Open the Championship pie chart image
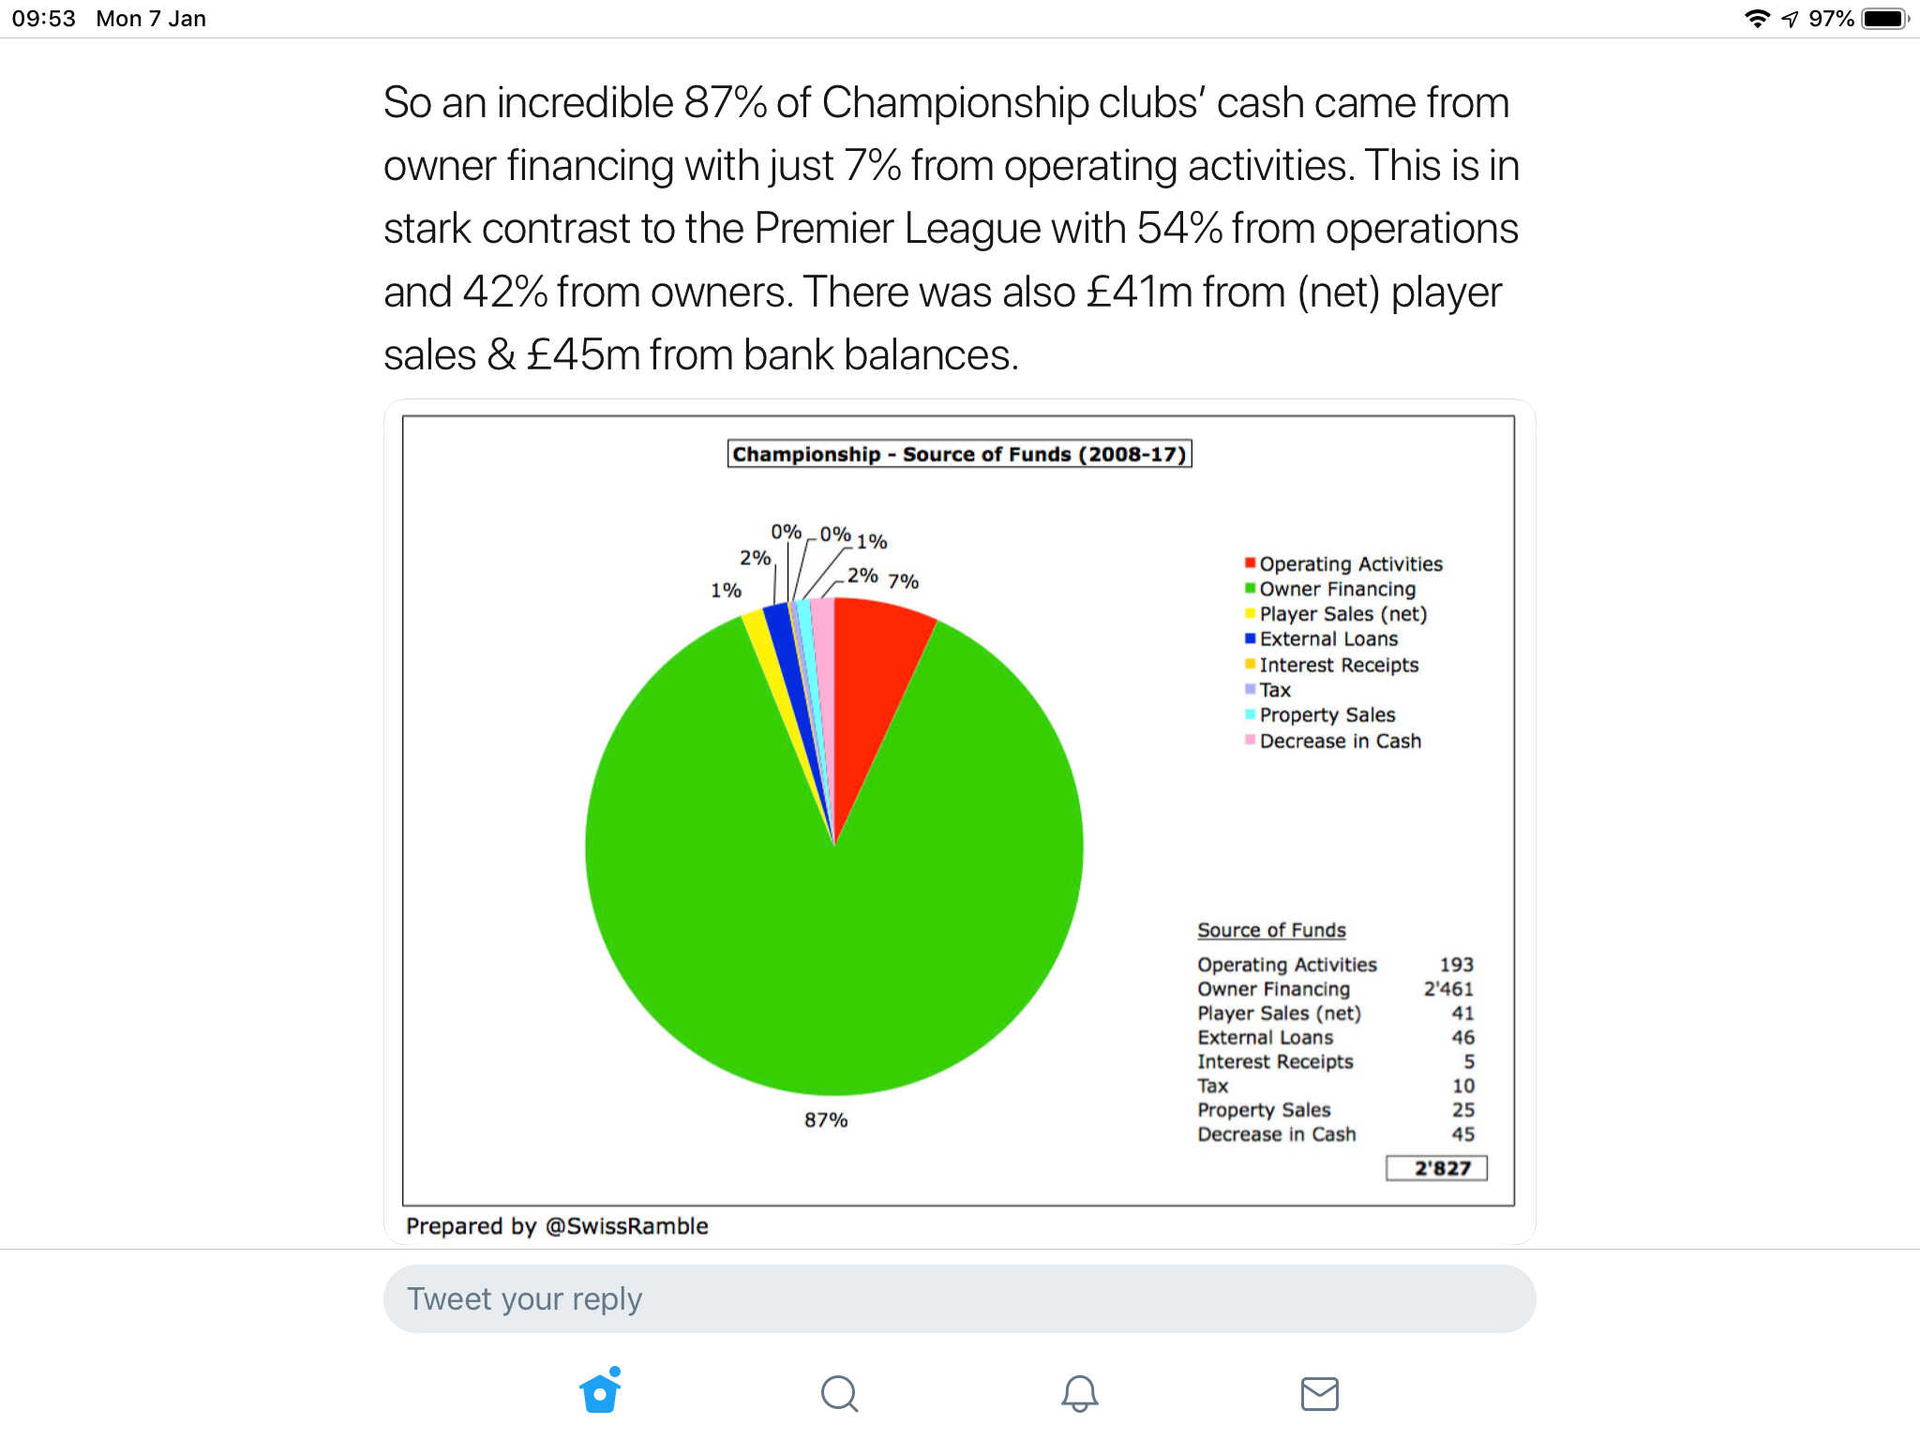This screenshot has width=1920, height=1440. pyautogui.click(x=959, y=822)
